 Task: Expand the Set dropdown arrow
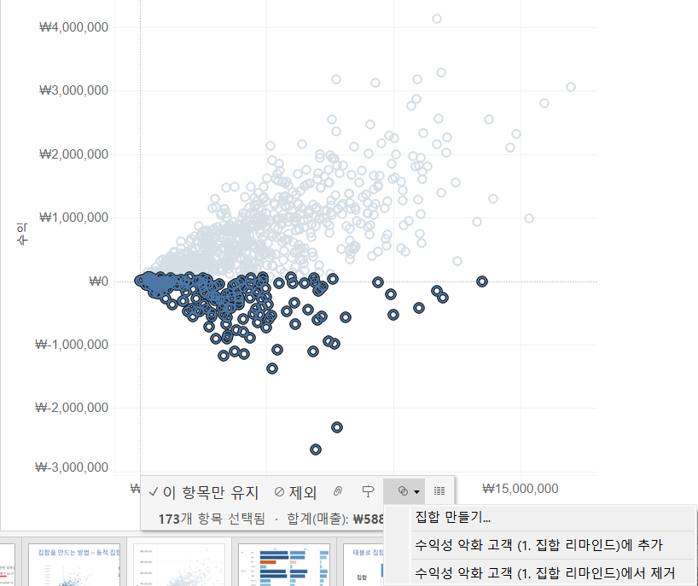pyautogui.click(x=416, y=491)
